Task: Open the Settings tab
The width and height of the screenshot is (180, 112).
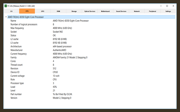Action: 168,11
